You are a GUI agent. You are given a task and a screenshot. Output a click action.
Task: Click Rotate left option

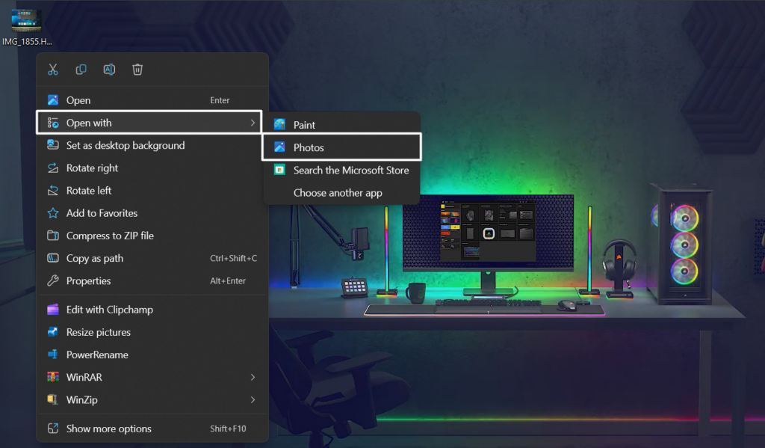click(x=89, y=191)
